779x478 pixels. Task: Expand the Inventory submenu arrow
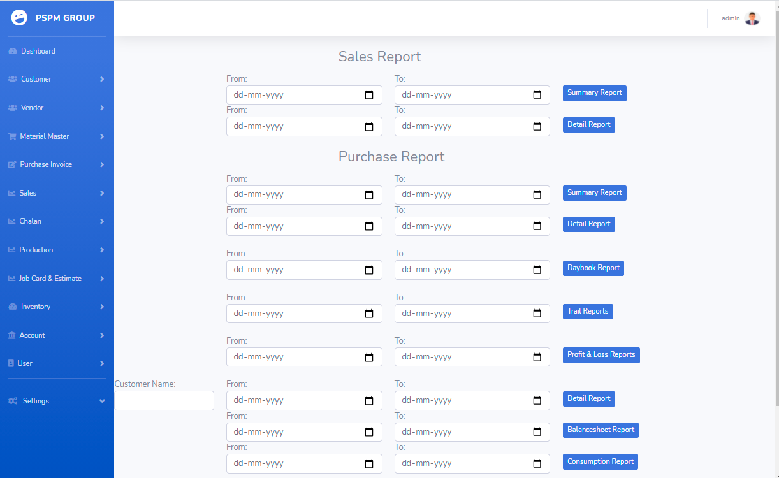tap(102, 307)
